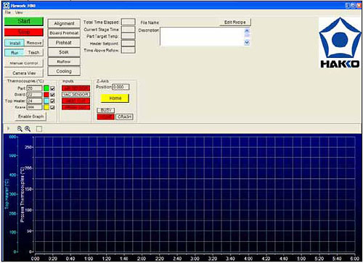Toggle the Top Heater thermocouple checkbox

click(52, 101)
